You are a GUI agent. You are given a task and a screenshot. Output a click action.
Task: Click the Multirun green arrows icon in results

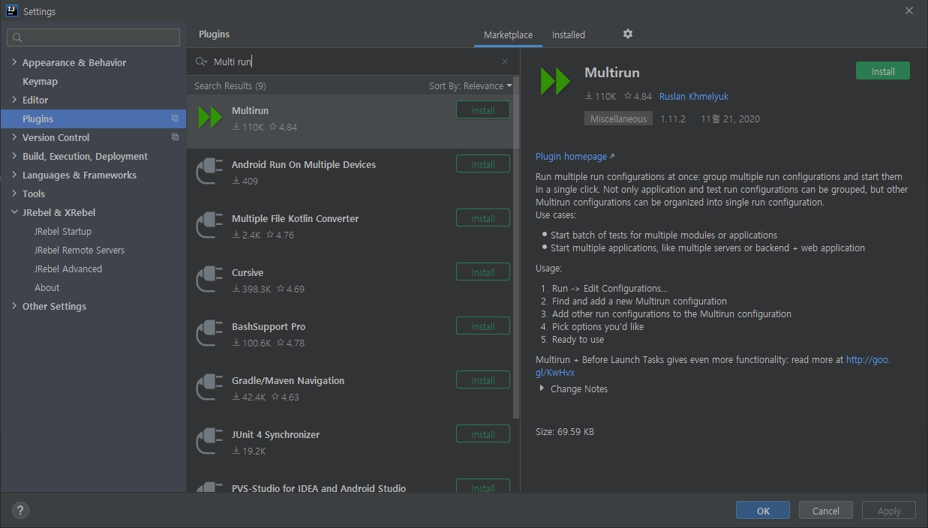(210, 118)
